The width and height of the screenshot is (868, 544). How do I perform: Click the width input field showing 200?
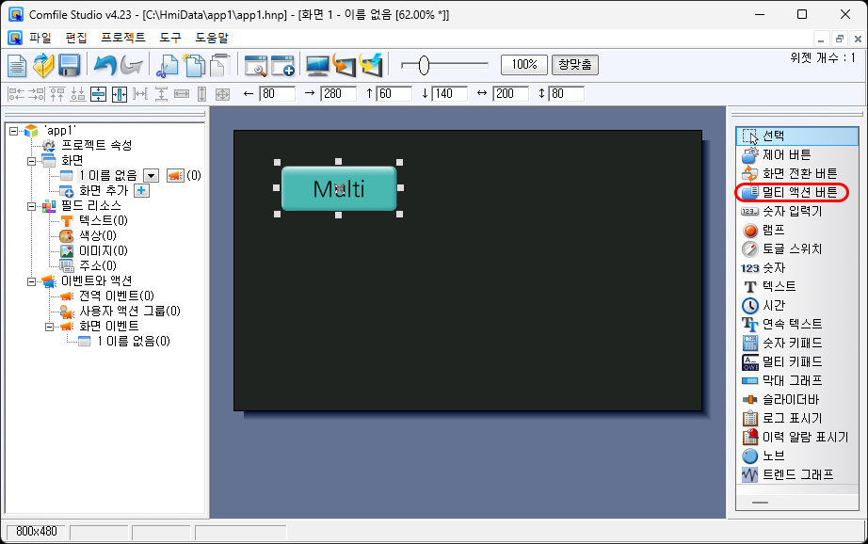pos(509,93)
